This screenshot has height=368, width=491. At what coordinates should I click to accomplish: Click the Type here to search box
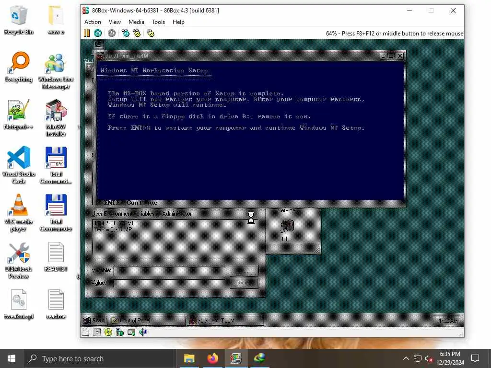[x=99, y=358]
